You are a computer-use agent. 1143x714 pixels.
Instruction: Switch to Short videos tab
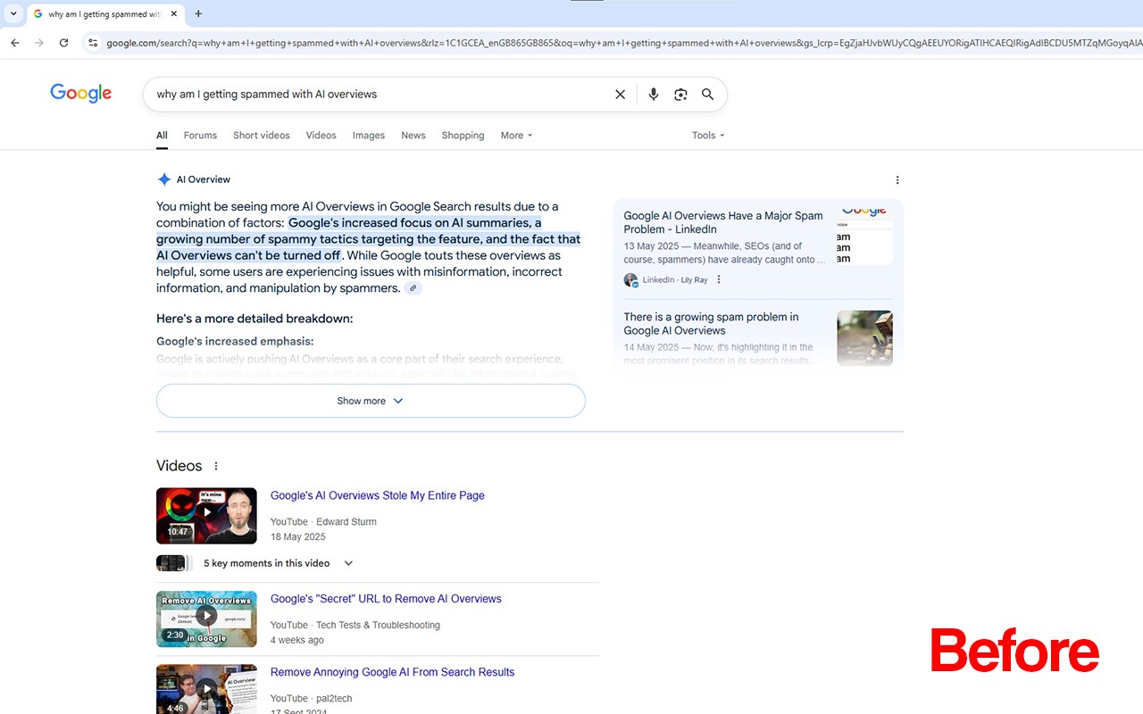262,136
